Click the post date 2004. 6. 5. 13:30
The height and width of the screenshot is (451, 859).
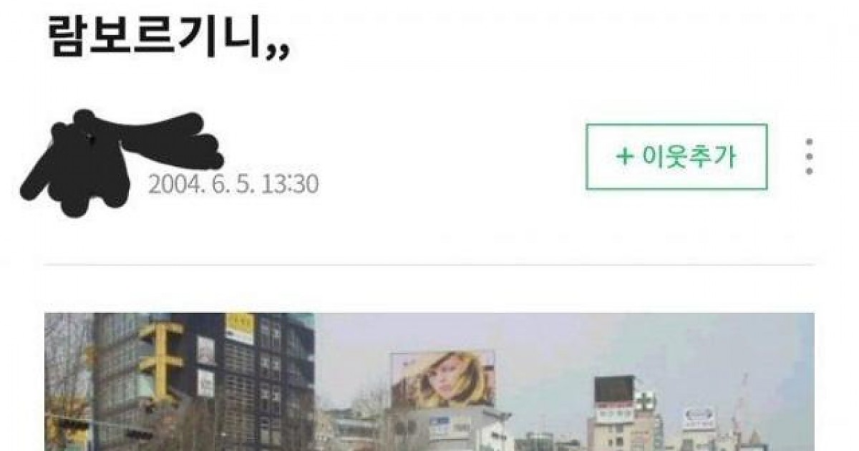233,184
